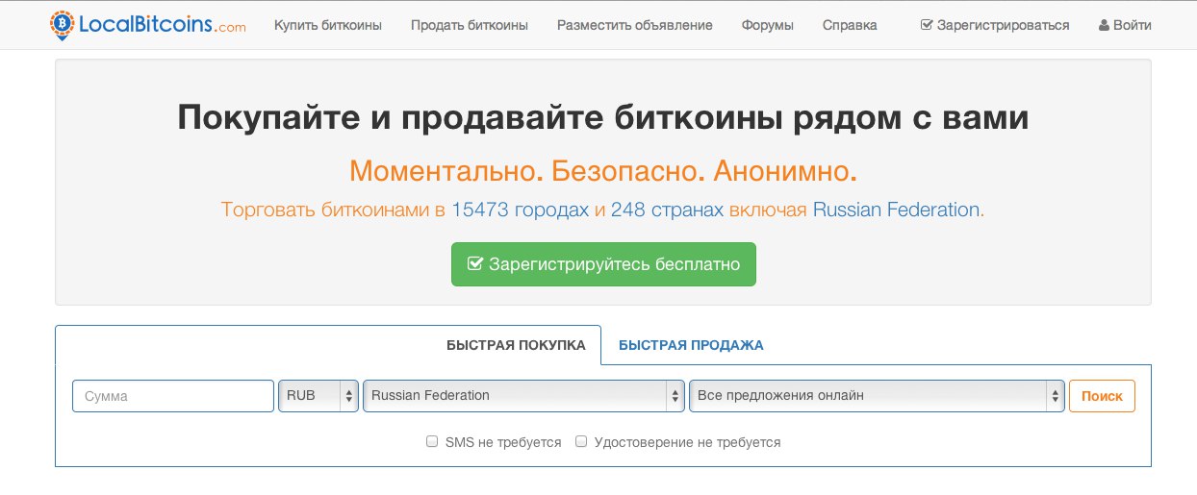Open the Russian Federation country dropdown
Screen dimensions: 1197x495
coord(523,396)
